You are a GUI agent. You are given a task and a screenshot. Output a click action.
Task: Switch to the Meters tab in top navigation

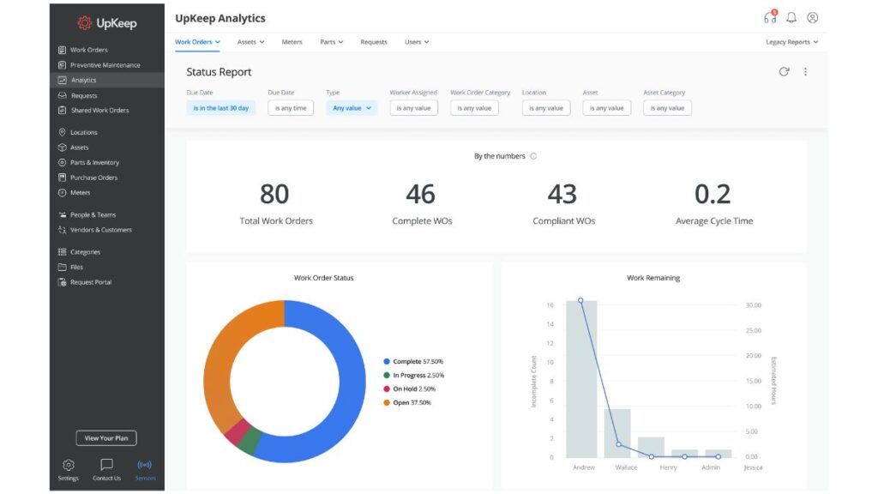coord(292,41)
